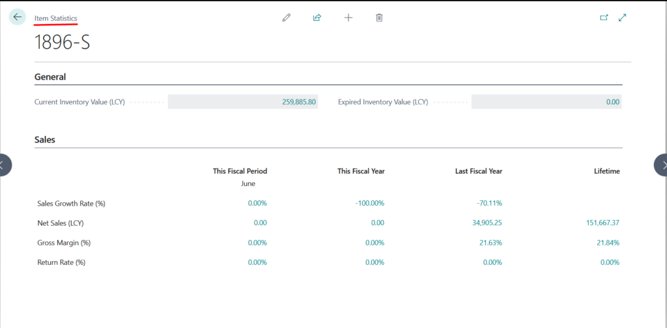Click This Fiscal Year growth rate -100.00%

[x=369, y=203]
